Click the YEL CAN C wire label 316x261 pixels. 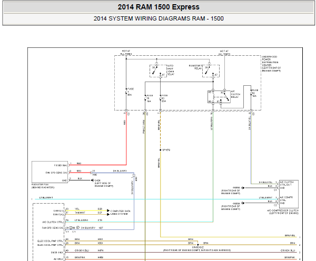(77, 209)
